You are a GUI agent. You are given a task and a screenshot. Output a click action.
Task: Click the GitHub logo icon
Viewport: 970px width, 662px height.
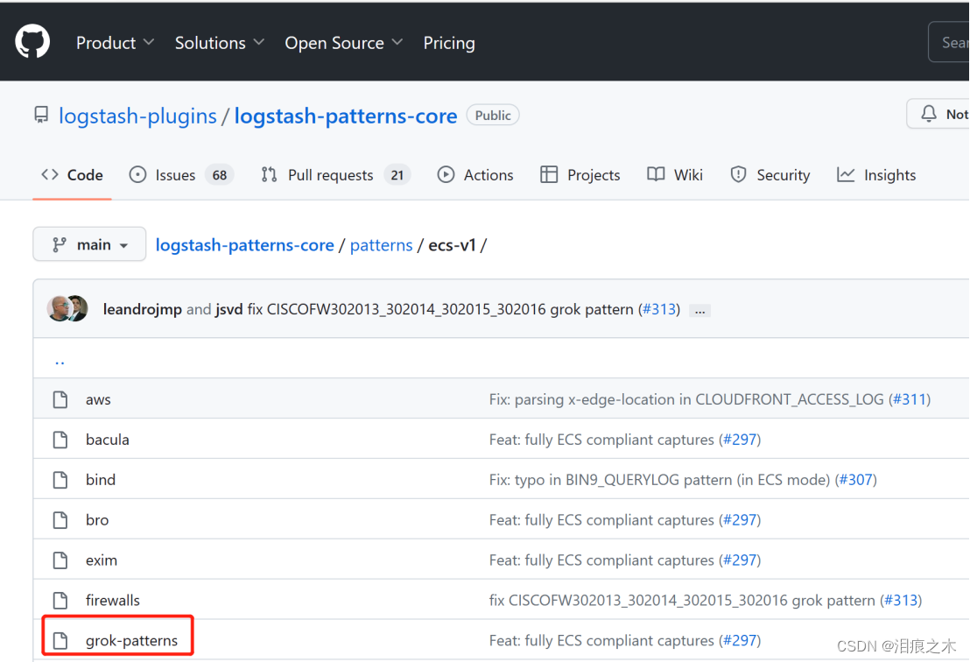point(32,40)
